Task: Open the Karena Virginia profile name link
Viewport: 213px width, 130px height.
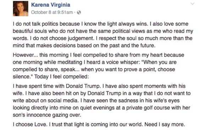Action: [51, 5]
